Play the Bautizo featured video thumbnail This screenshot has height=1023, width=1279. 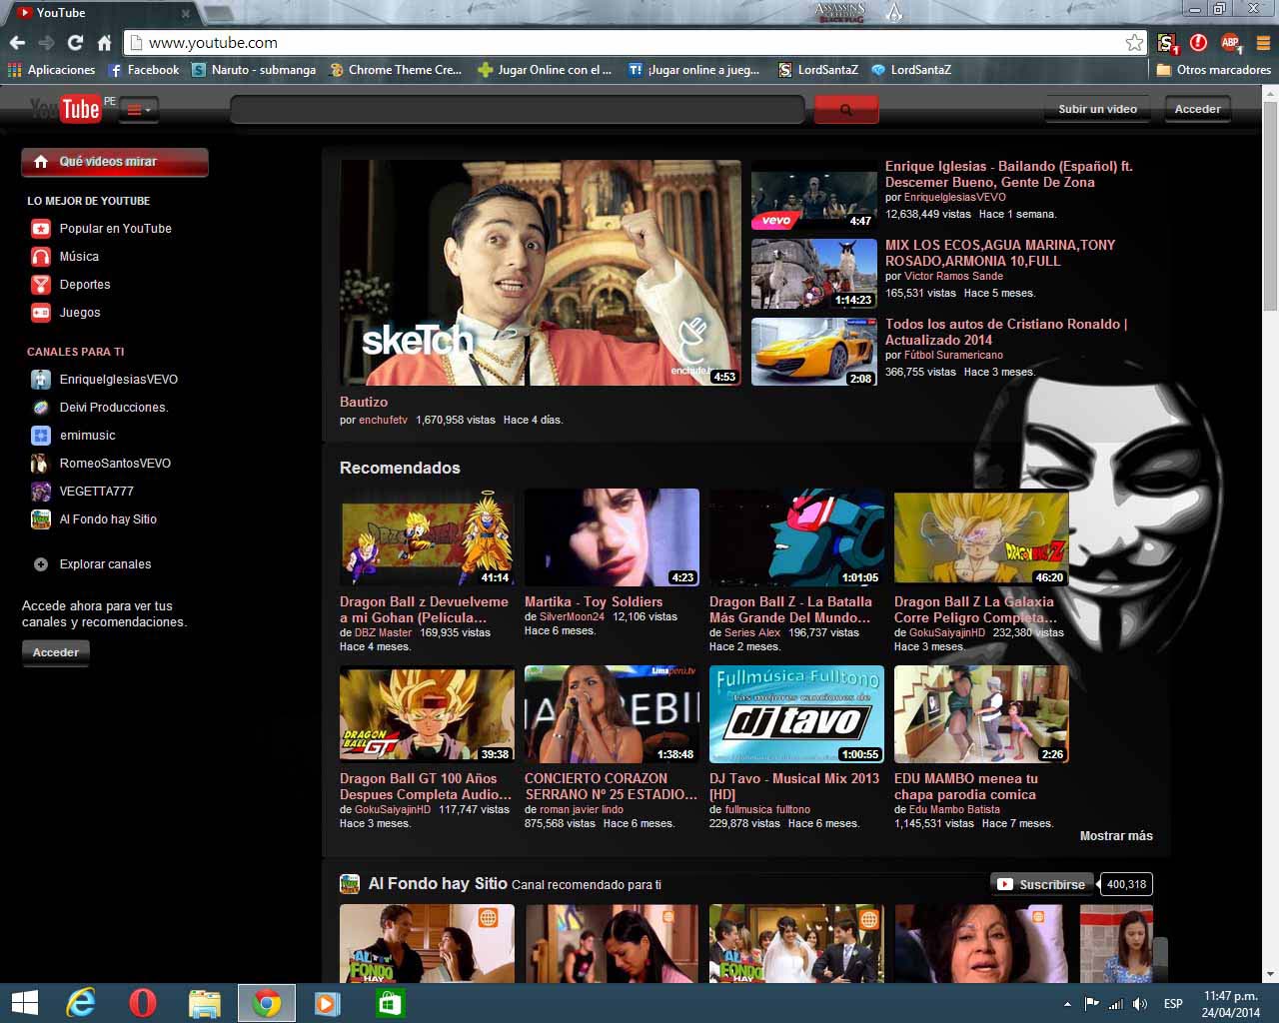point(541,273)
